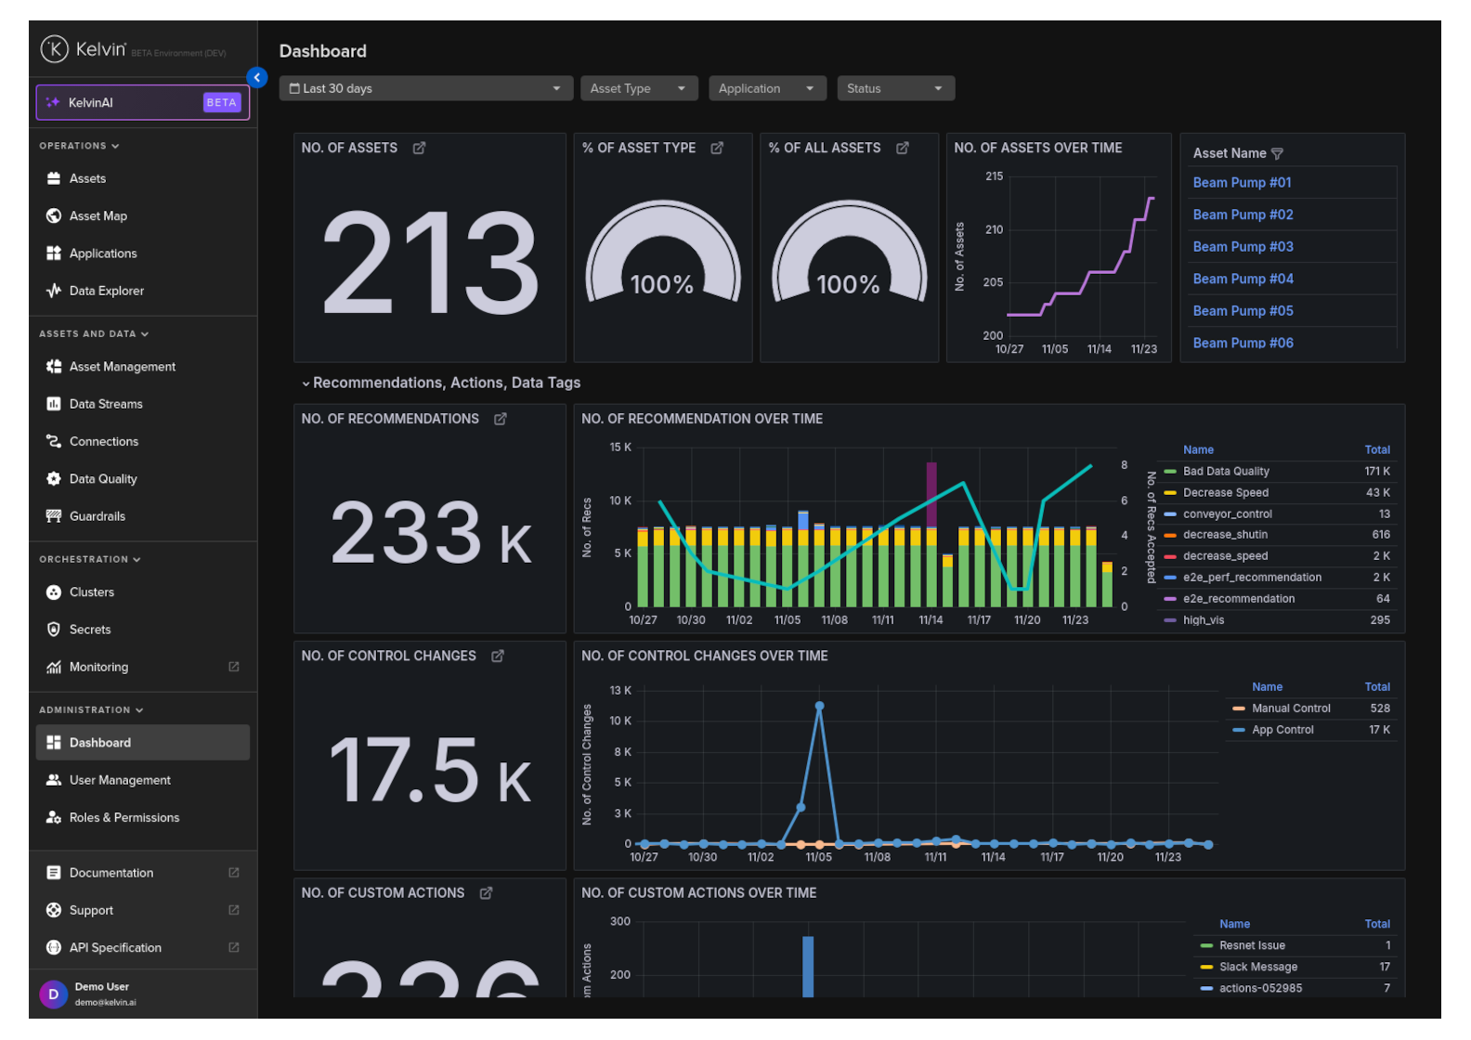Click Decrease Speed yellow legend swatch
This screenshot has width=1471, height=1040.
(x=1170, y=493)
